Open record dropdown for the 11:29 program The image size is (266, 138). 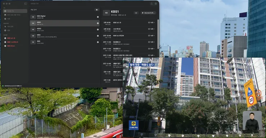[151, 42]
